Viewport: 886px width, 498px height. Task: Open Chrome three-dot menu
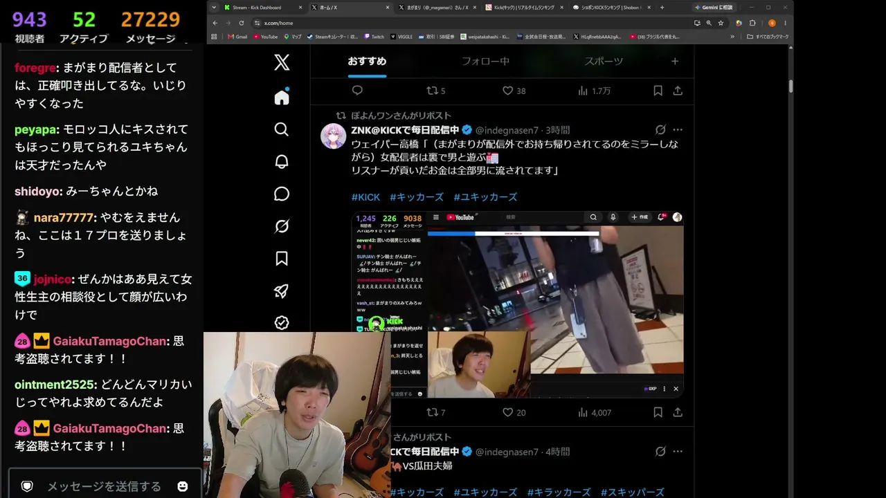[785, 23]
